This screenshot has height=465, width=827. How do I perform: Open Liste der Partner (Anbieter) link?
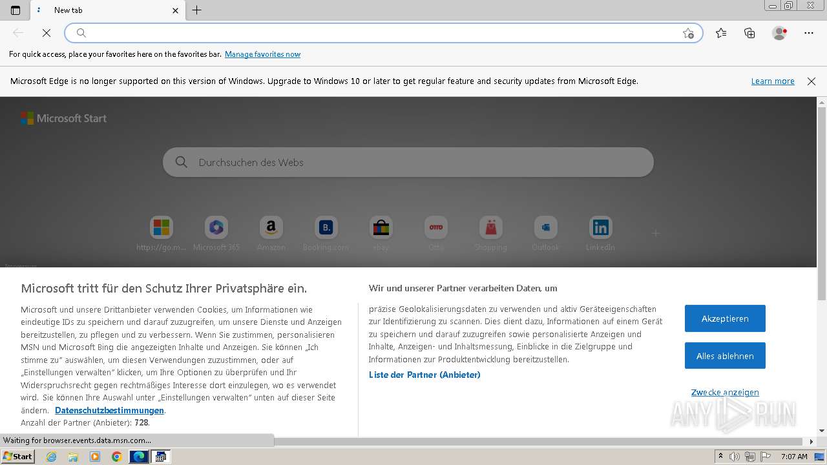424,375
